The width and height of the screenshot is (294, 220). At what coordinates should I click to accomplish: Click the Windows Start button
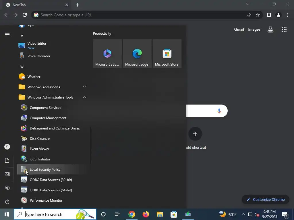pyautogui.click(x=7, y=214)
